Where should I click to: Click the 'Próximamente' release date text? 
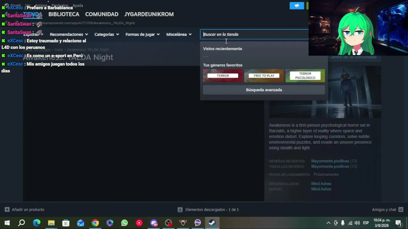coord(326,174)
